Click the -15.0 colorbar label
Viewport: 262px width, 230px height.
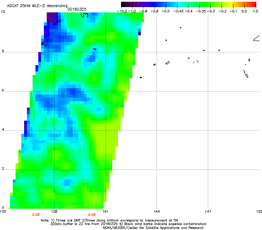tap(122, 11)
